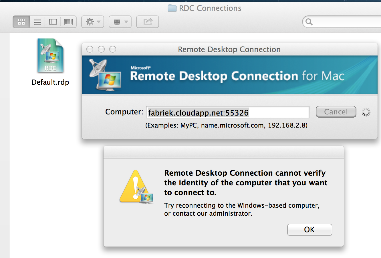Switch Finder to Cover Flow view
This screenshot has width=381, height=258.
[68, 22]
